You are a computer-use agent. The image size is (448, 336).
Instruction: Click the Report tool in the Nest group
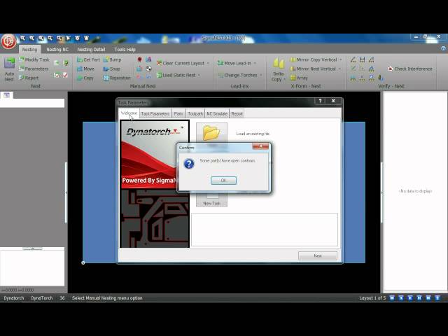(28, 78)
